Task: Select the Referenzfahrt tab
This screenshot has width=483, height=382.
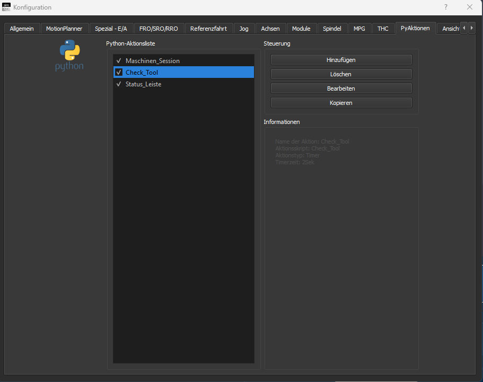Action: tap(208, 29)
